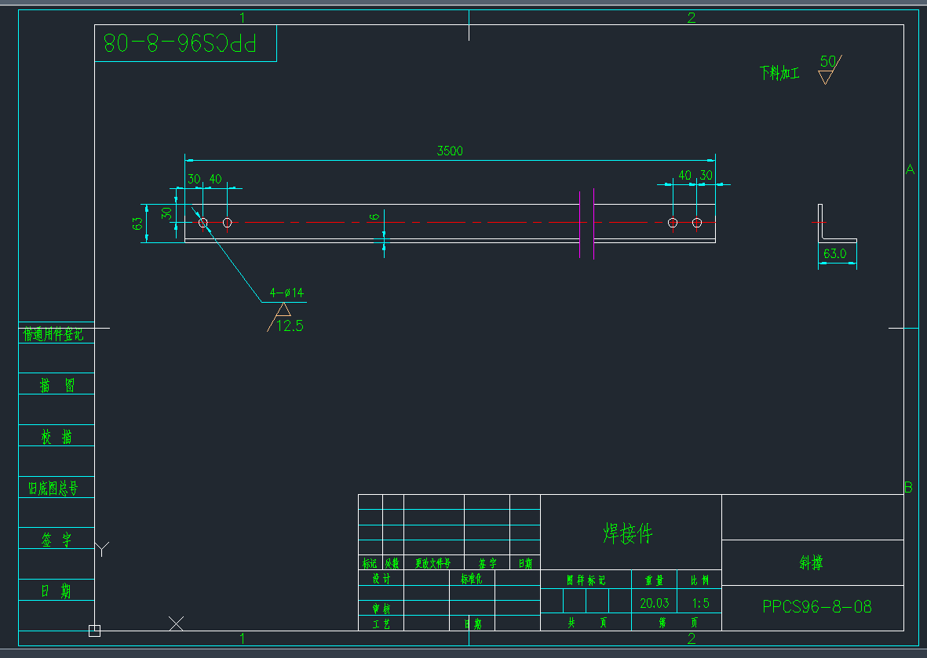The image size is (927, 658).
Task: Click the left-end 40 hole spacing dimension
Action: [x=215, y=179]
